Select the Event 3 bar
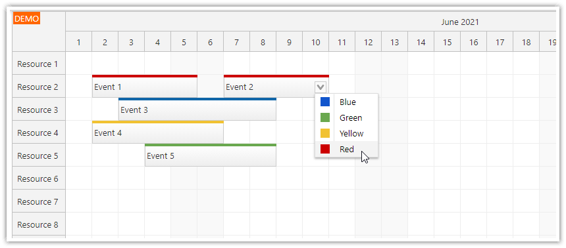Screen dimensions: 566x248 pos(197,109)
